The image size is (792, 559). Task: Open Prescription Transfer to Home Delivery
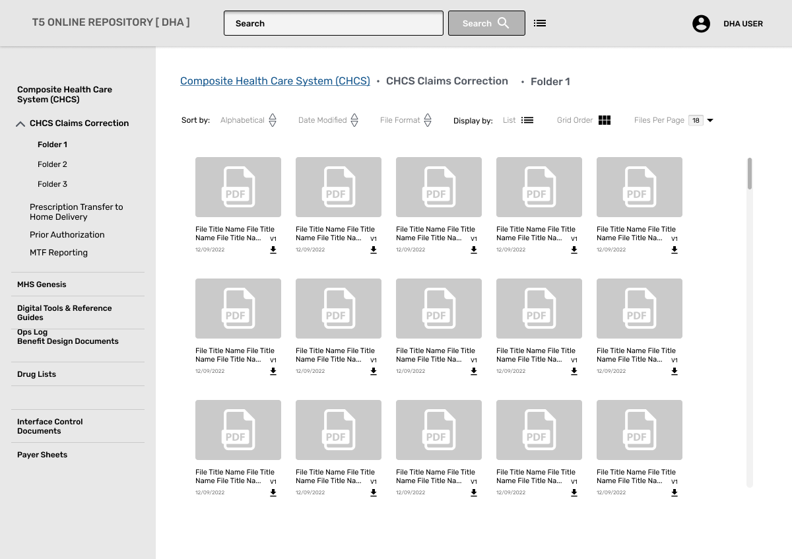[76, 212]
